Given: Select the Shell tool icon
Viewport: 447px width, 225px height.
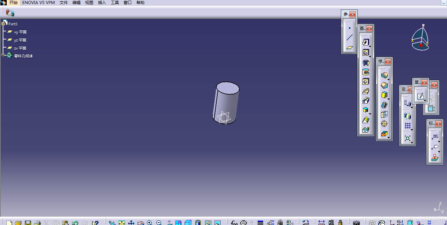Looking at the screenshot, I should click(x=384, y=105).
